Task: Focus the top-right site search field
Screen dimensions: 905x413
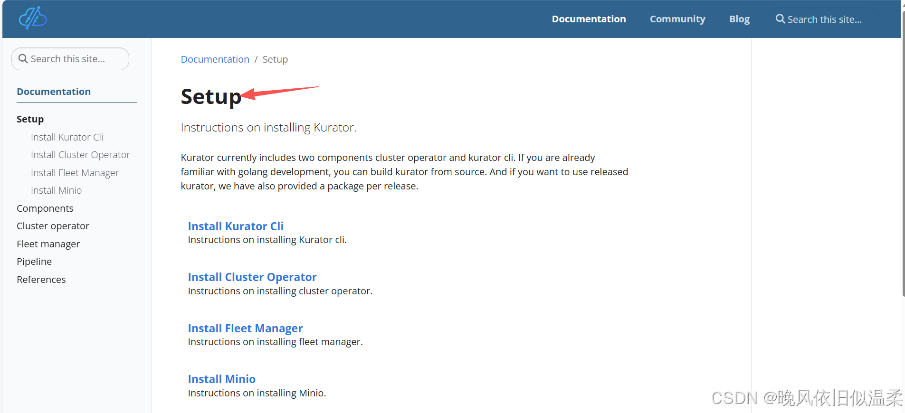Action: point(825,19)
